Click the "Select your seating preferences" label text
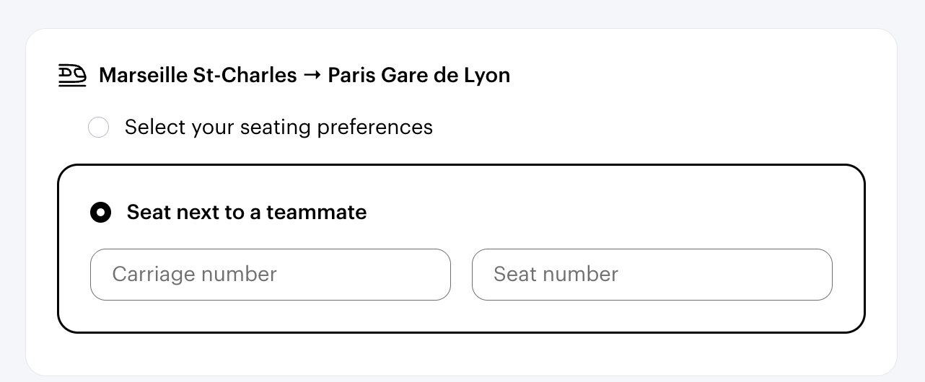The height and width of the screenshot is (382, 925). [279, 128]
